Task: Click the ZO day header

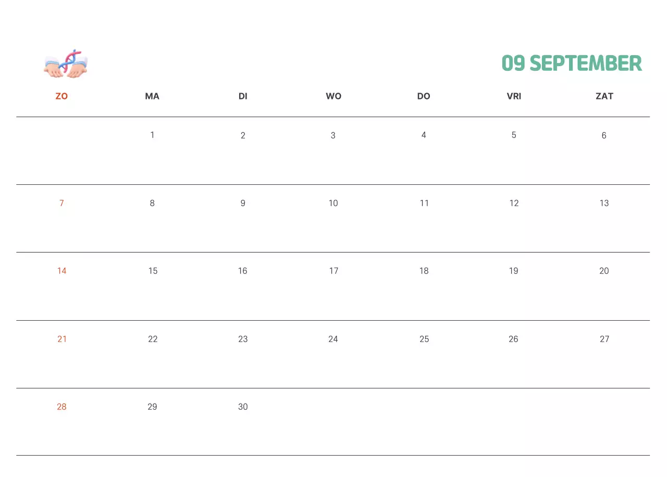Action: pos(61,96)
